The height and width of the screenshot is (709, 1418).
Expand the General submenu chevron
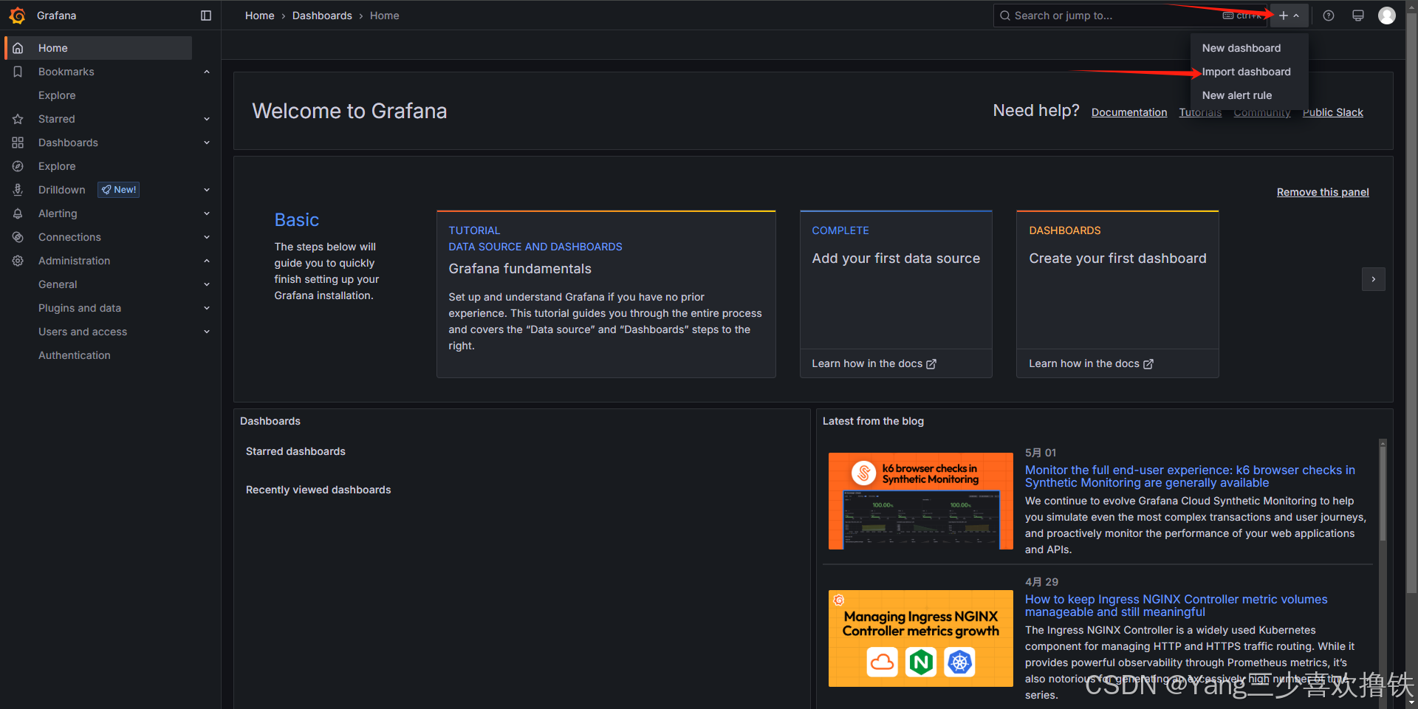pos(207,284)
